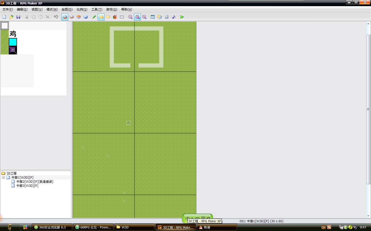Set zoom scale to 1:4

click(x=144, y=17)
